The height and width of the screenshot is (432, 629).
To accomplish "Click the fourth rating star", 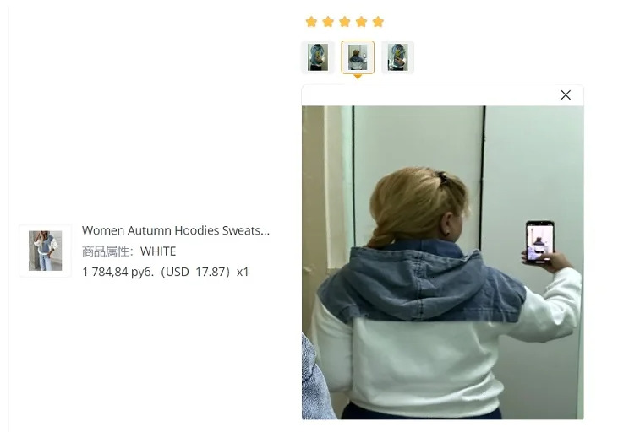I will pos(362,22).
